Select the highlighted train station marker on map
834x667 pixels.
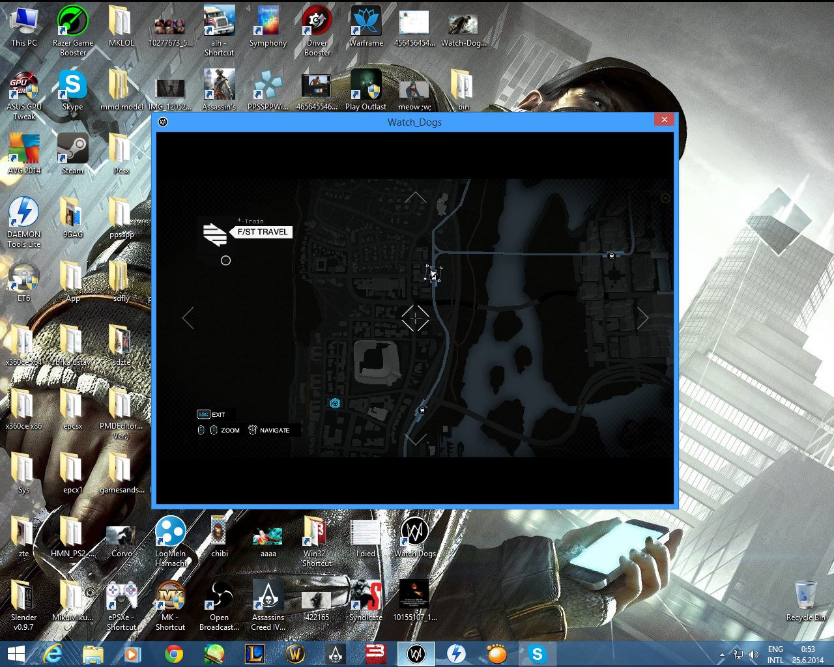[x=434, y=274]
